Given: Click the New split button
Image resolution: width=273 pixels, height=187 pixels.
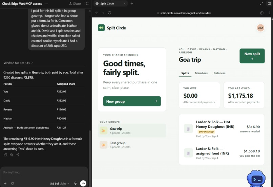Looking at the screenshot, I should pos(252,56).
